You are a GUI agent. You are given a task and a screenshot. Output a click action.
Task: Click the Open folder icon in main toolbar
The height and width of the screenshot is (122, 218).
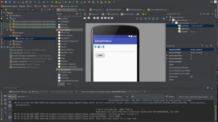click(2, 2)
